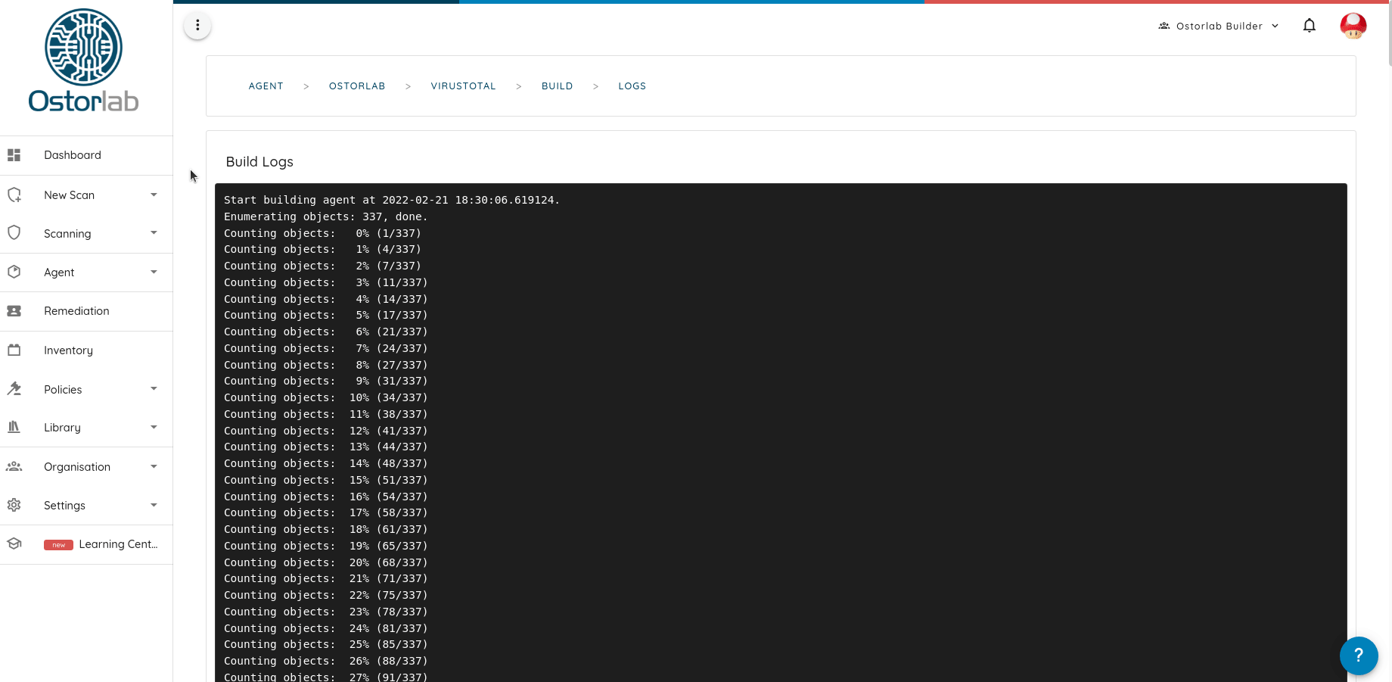Click the BUILD breadcrumb link

(x=558, y=86)
